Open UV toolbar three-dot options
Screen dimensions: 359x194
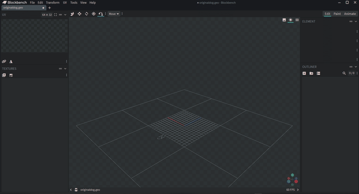pyautogui.click(x=66, y=61)
